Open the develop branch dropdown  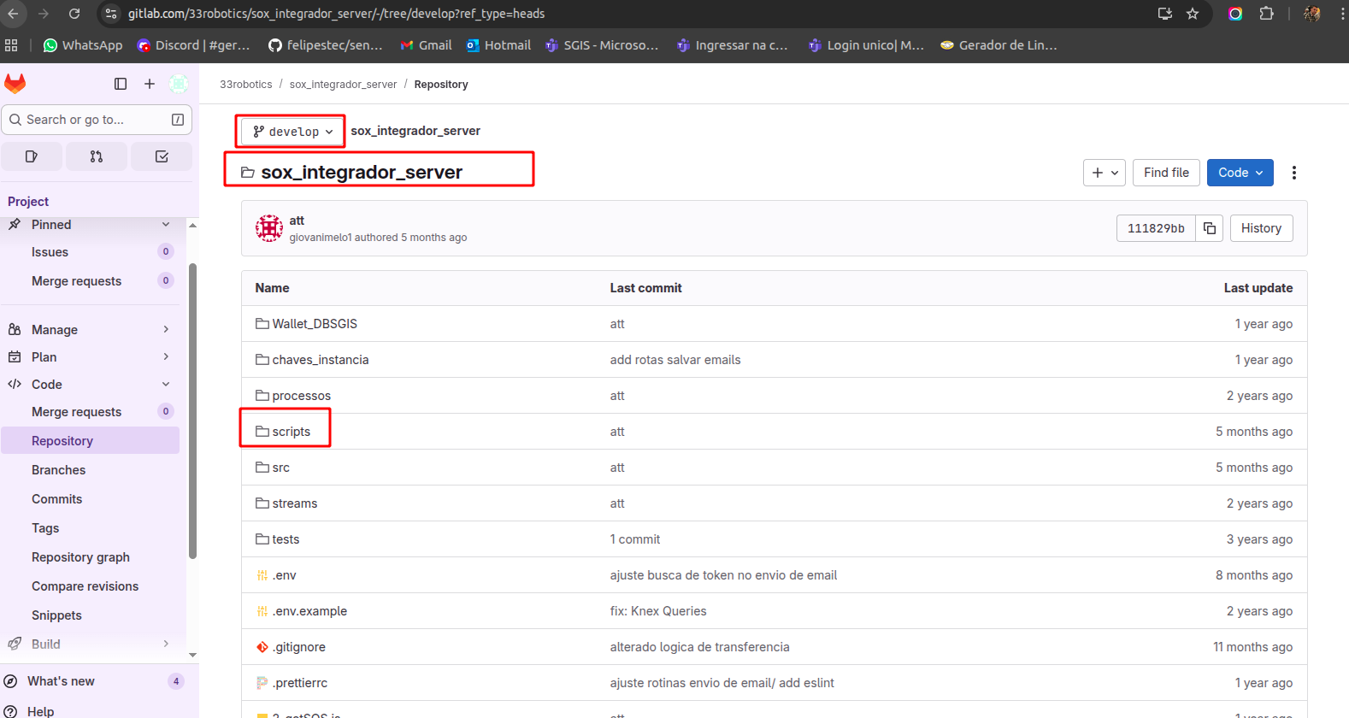292,132
